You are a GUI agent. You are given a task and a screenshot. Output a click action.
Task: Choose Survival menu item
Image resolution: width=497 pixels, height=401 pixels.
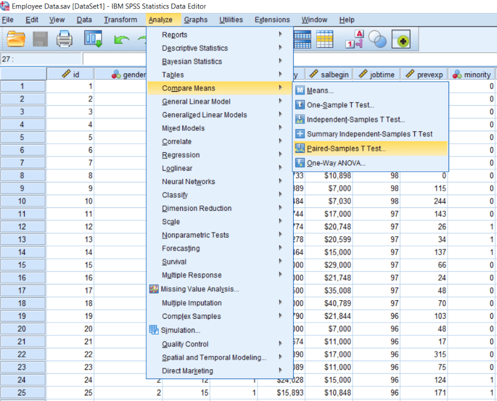point(220,262)
